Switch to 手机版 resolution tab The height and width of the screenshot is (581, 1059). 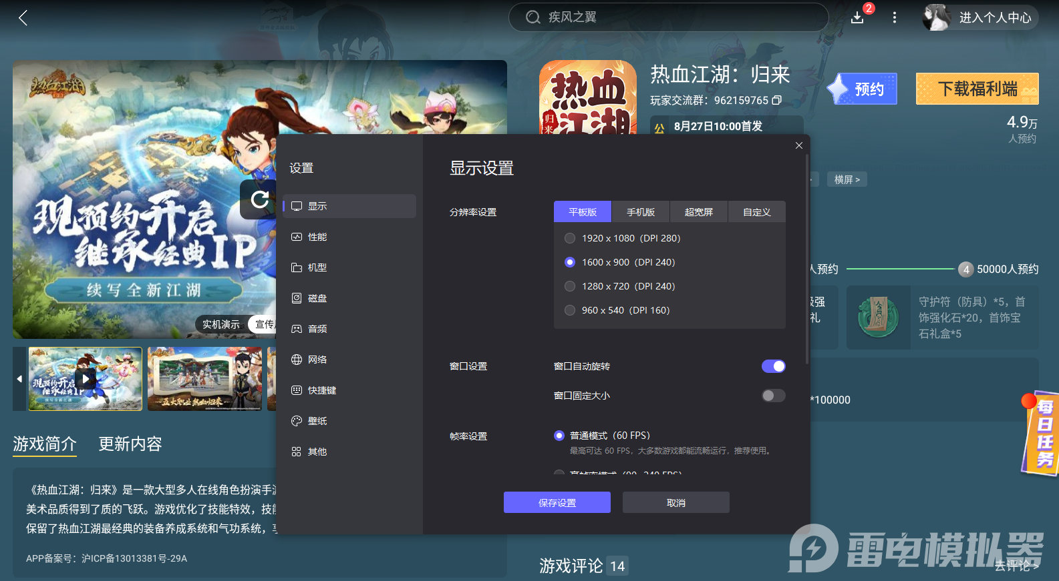click(x=641, y=211)
